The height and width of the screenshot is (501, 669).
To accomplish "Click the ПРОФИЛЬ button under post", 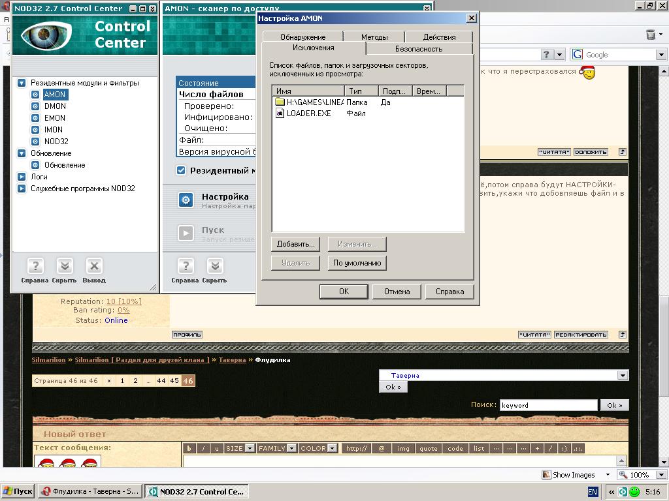I will pos(187,335).
